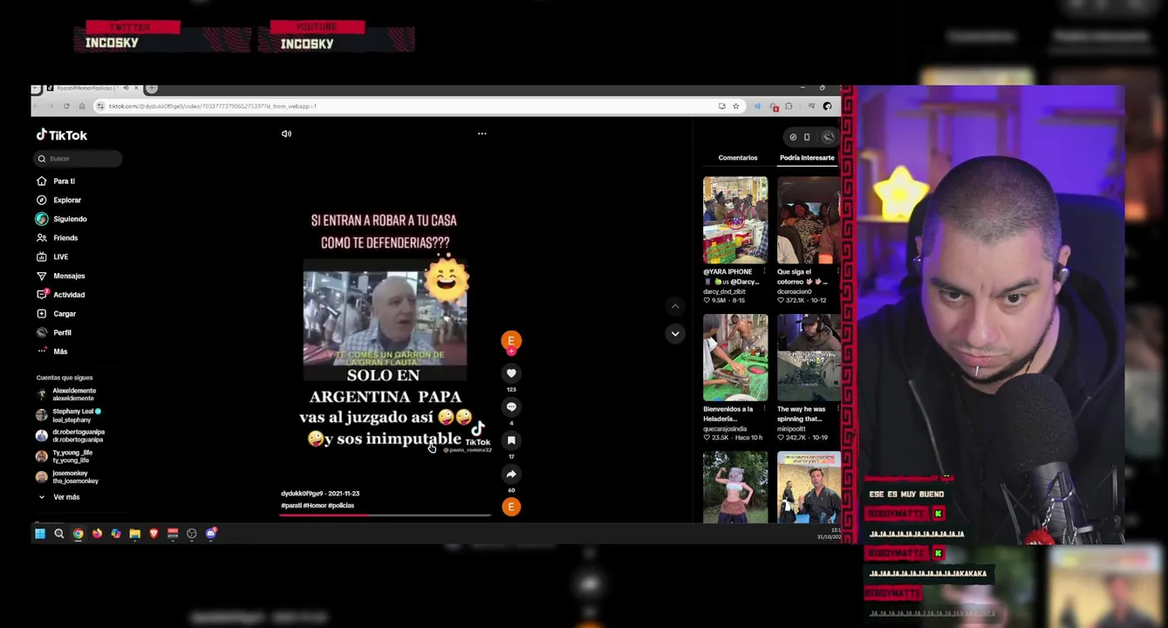Go back in the browser
Image resolution: width=1168 pixels, height=628 pixels.
coord(37,106)
